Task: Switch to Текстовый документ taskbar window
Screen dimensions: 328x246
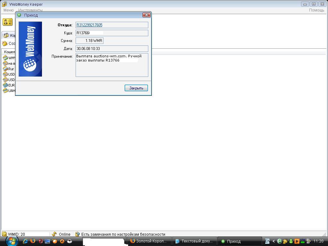Action: point(194,241)
